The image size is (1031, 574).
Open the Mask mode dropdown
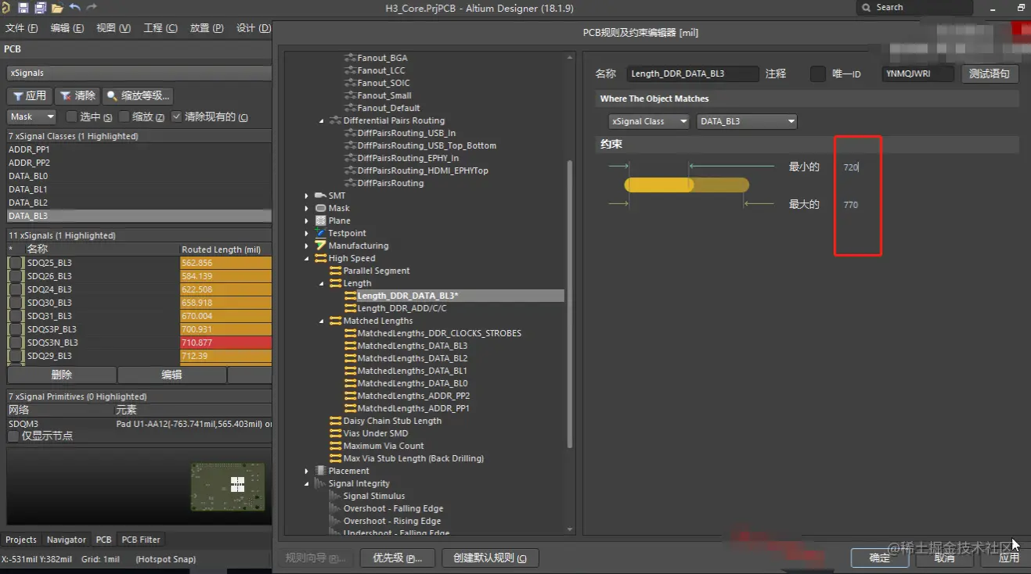click(x=32, y=117)
